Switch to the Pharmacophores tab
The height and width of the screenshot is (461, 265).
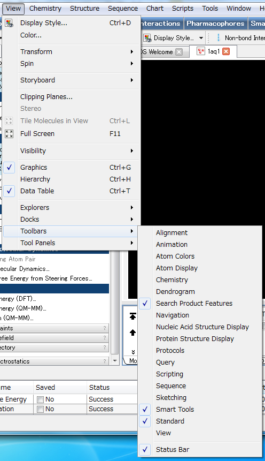click(215, 24)
